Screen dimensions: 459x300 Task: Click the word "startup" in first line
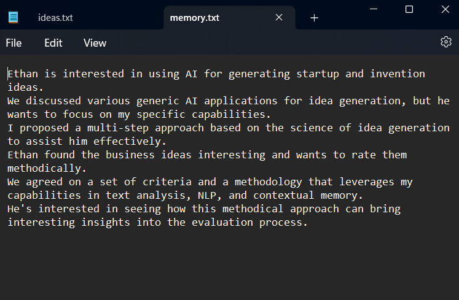318,74
